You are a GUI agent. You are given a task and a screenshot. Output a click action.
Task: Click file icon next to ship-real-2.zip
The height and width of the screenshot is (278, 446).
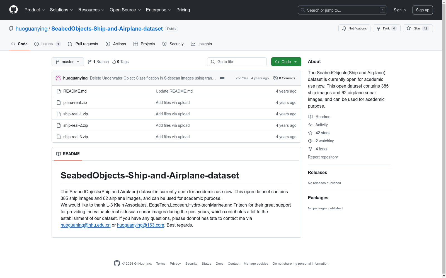point(59,125)
